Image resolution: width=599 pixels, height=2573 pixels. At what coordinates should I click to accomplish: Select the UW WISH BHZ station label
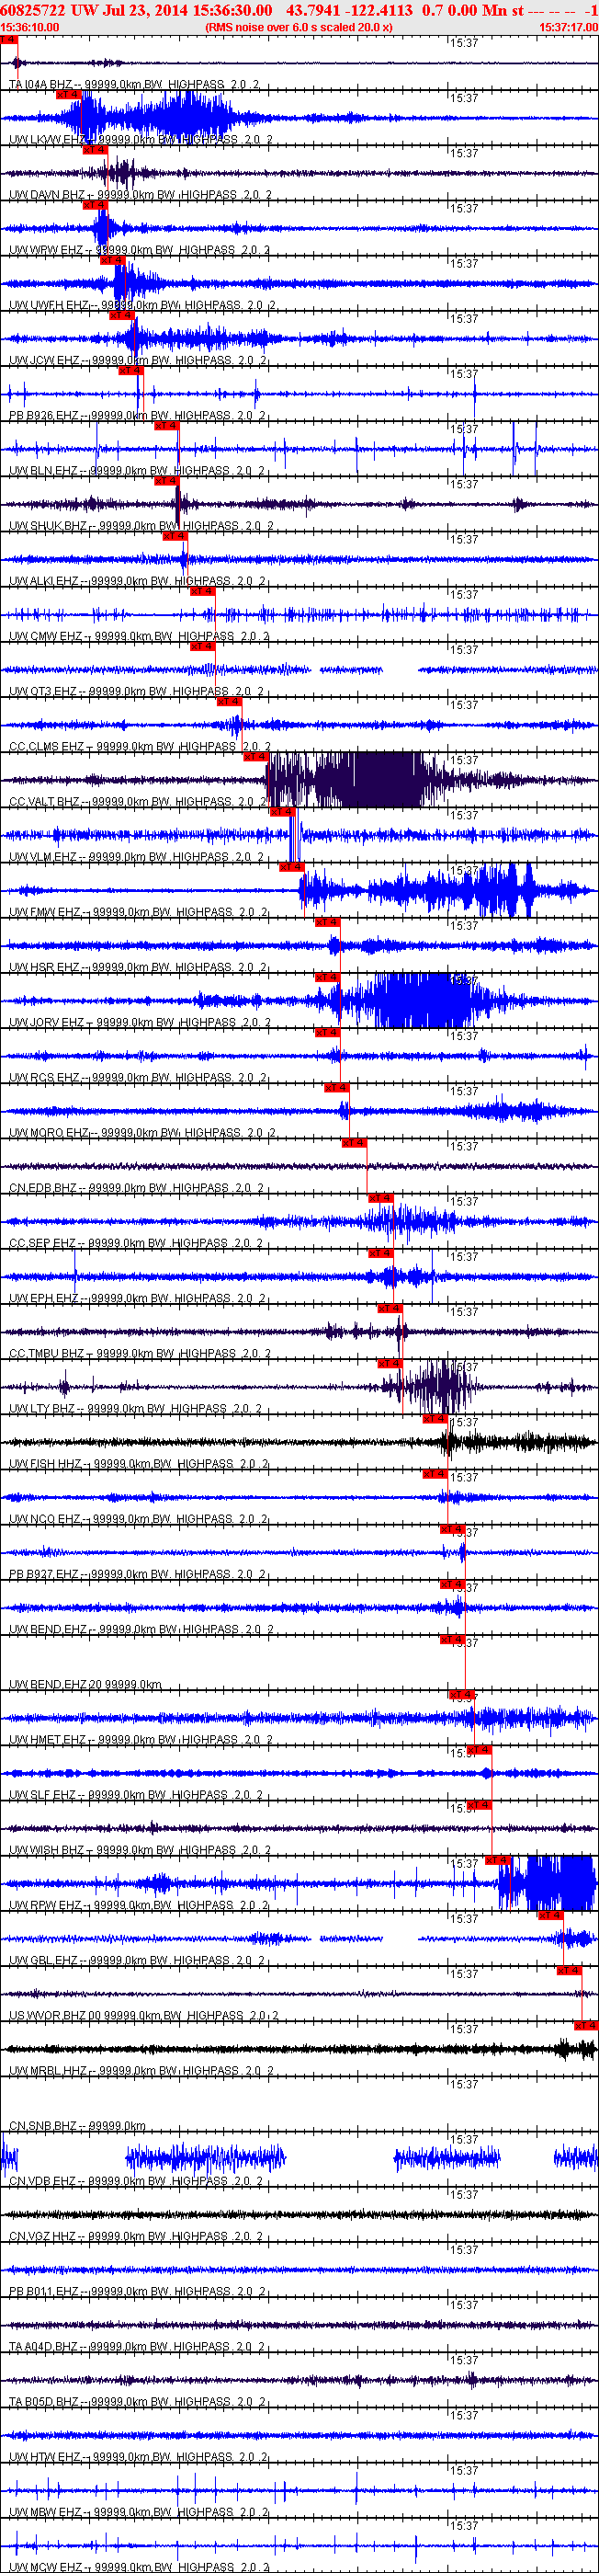[140, 1850]
